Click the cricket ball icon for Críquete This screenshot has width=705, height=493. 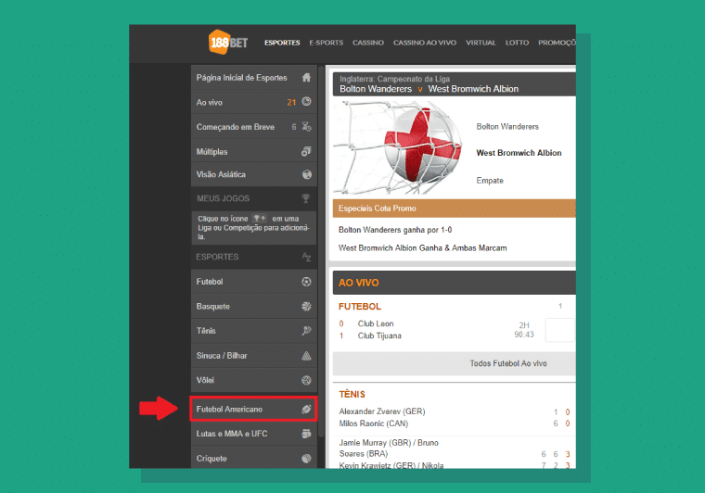pyautogui.click(x=306, y=459)
